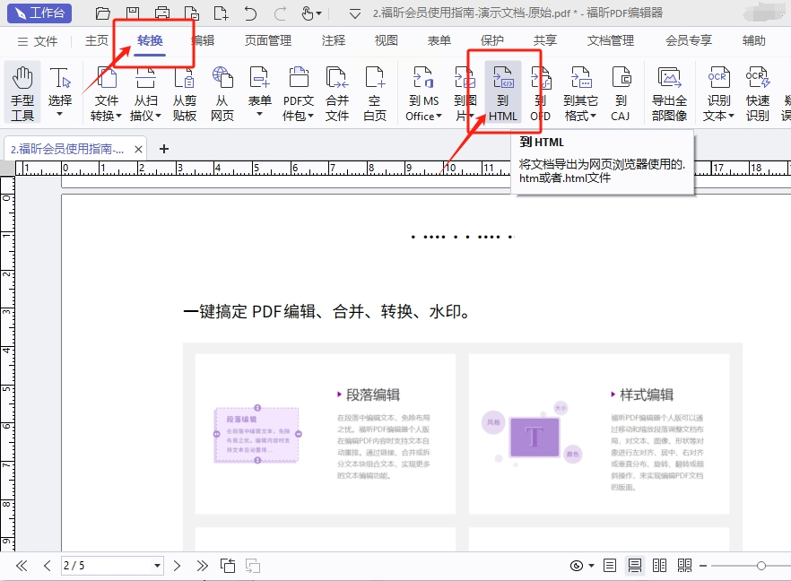The width and height of the screenshot is (791, 581).
Task: Open the 转换 ribbon tab
Action: [x=151, y=41]
